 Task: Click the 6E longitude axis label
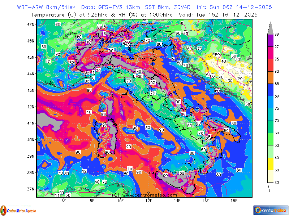64,201
